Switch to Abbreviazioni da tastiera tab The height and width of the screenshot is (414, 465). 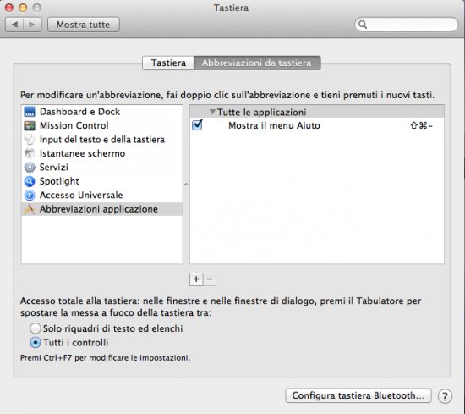point(257,63)
